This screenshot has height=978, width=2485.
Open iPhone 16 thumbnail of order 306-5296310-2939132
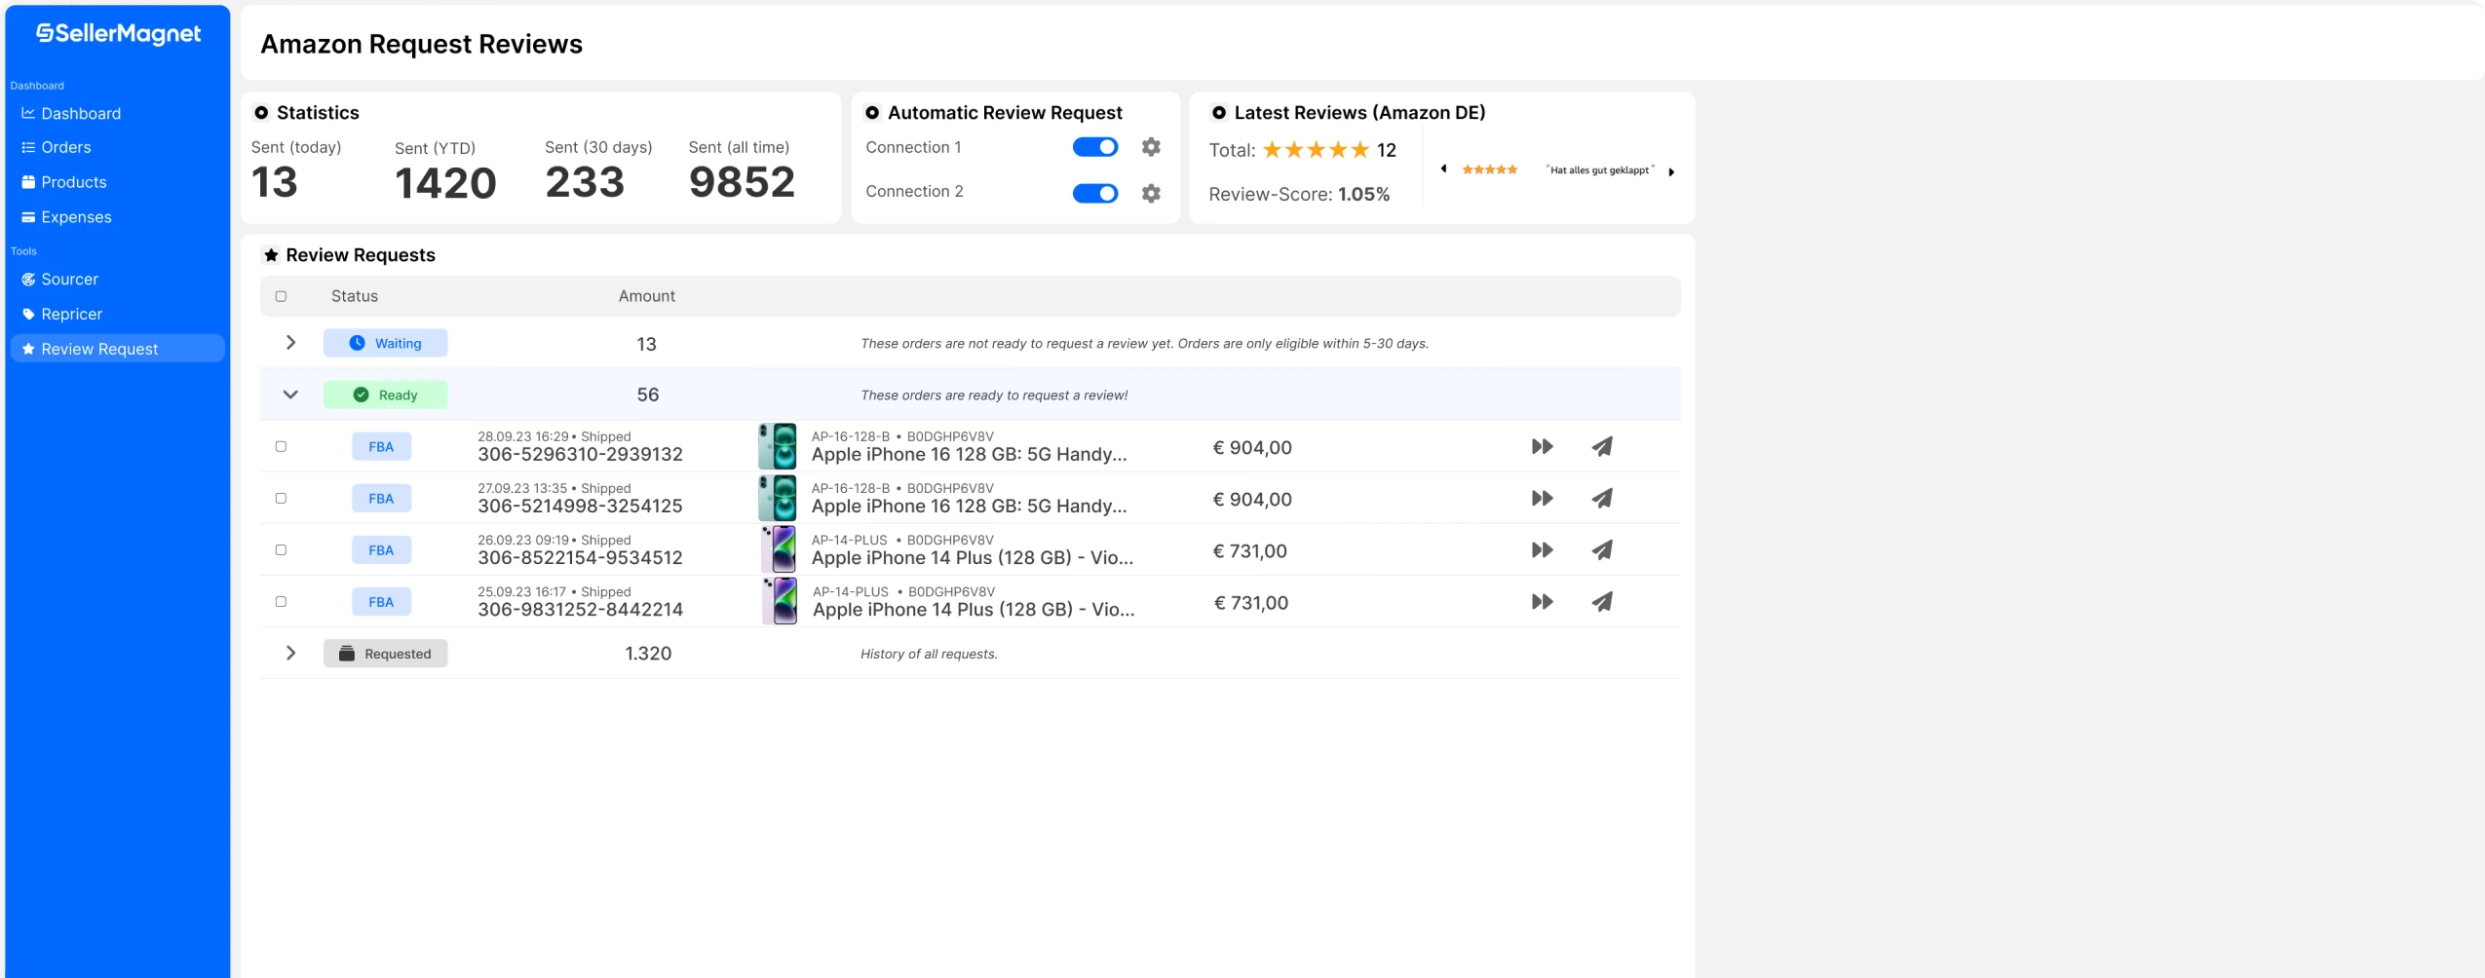click(778, 446)
